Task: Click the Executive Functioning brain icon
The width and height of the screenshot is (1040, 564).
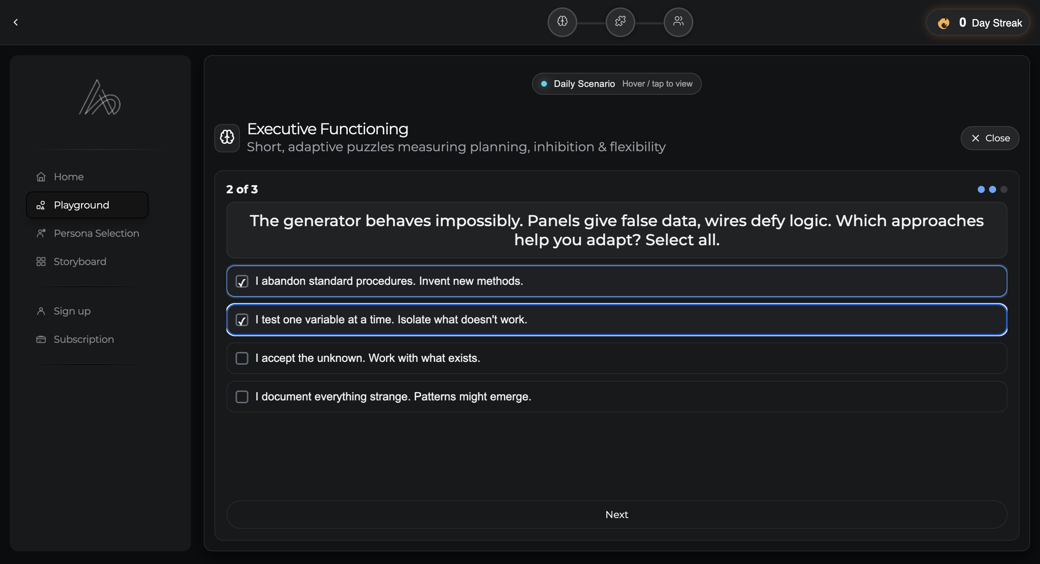Action: point(227,137)
